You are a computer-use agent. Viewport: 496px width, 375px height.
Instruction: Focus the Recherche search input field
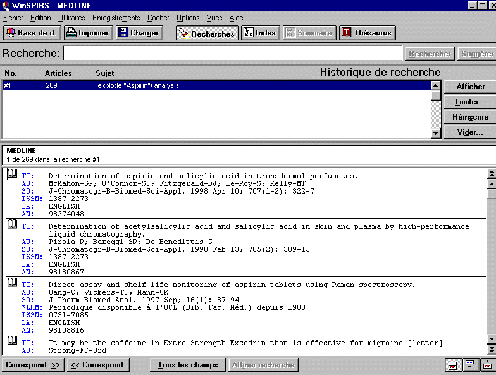233,53
